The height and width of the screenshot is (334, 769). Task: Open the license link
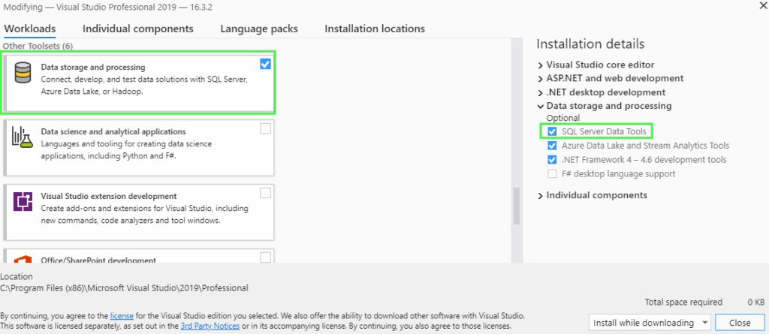click(x=122, y=315)
